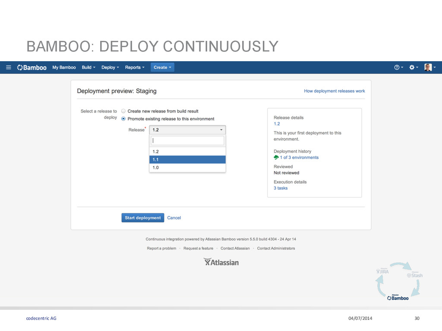Click the Start deployment button

(x=142, y=218)
